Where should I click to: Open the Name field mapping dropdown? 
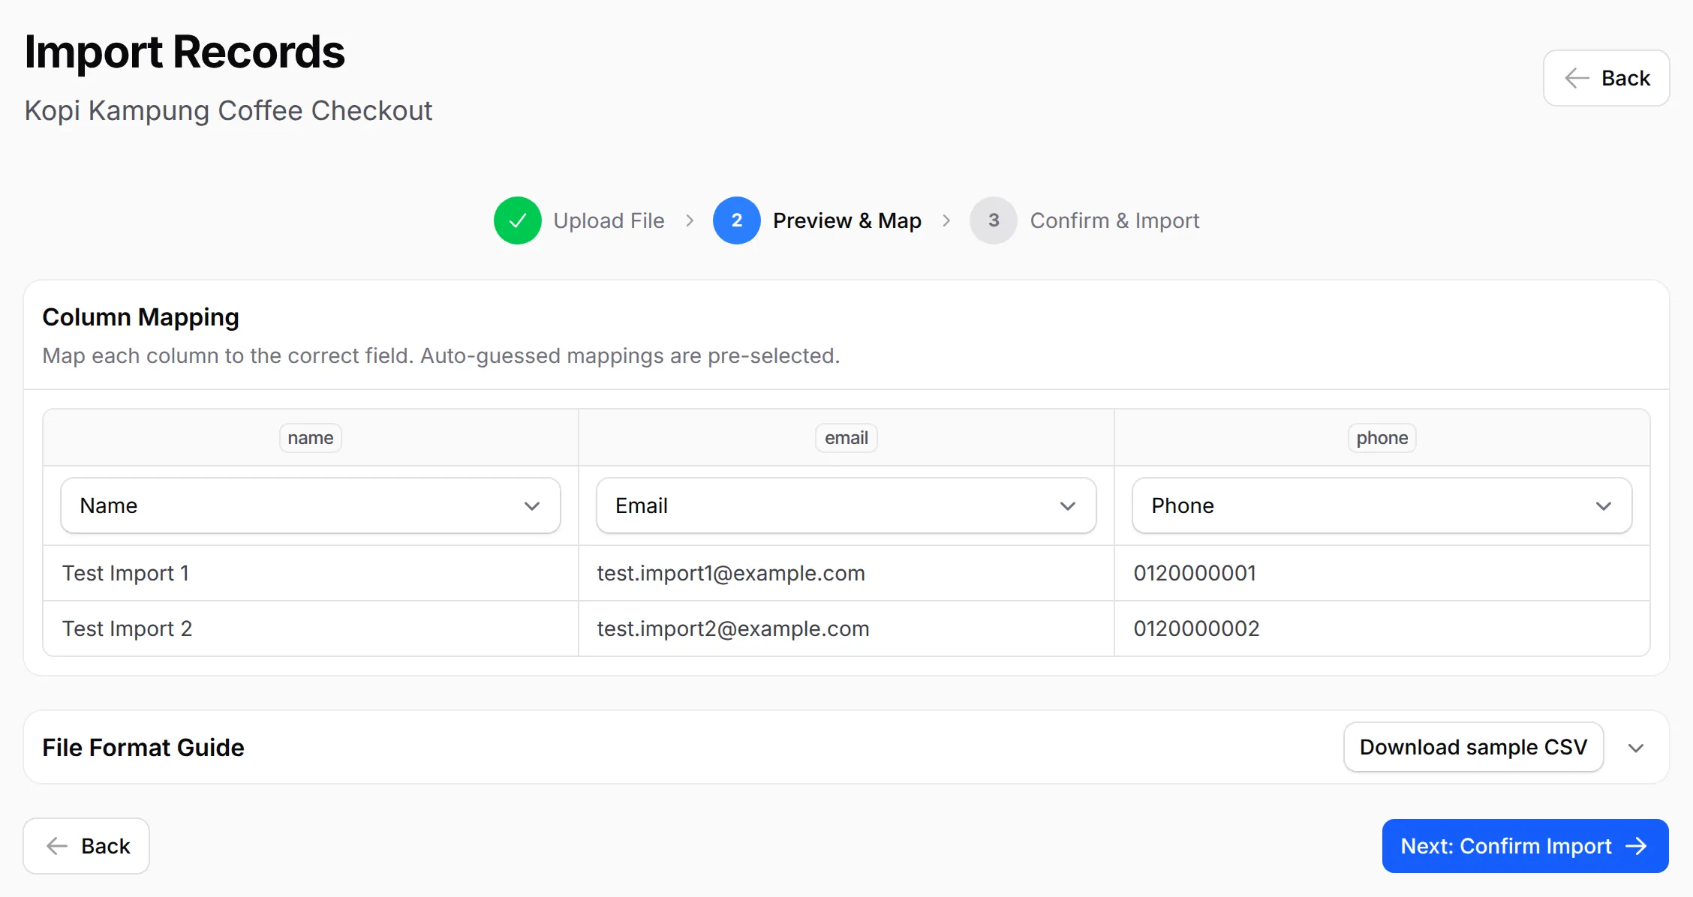click(310, 505)
